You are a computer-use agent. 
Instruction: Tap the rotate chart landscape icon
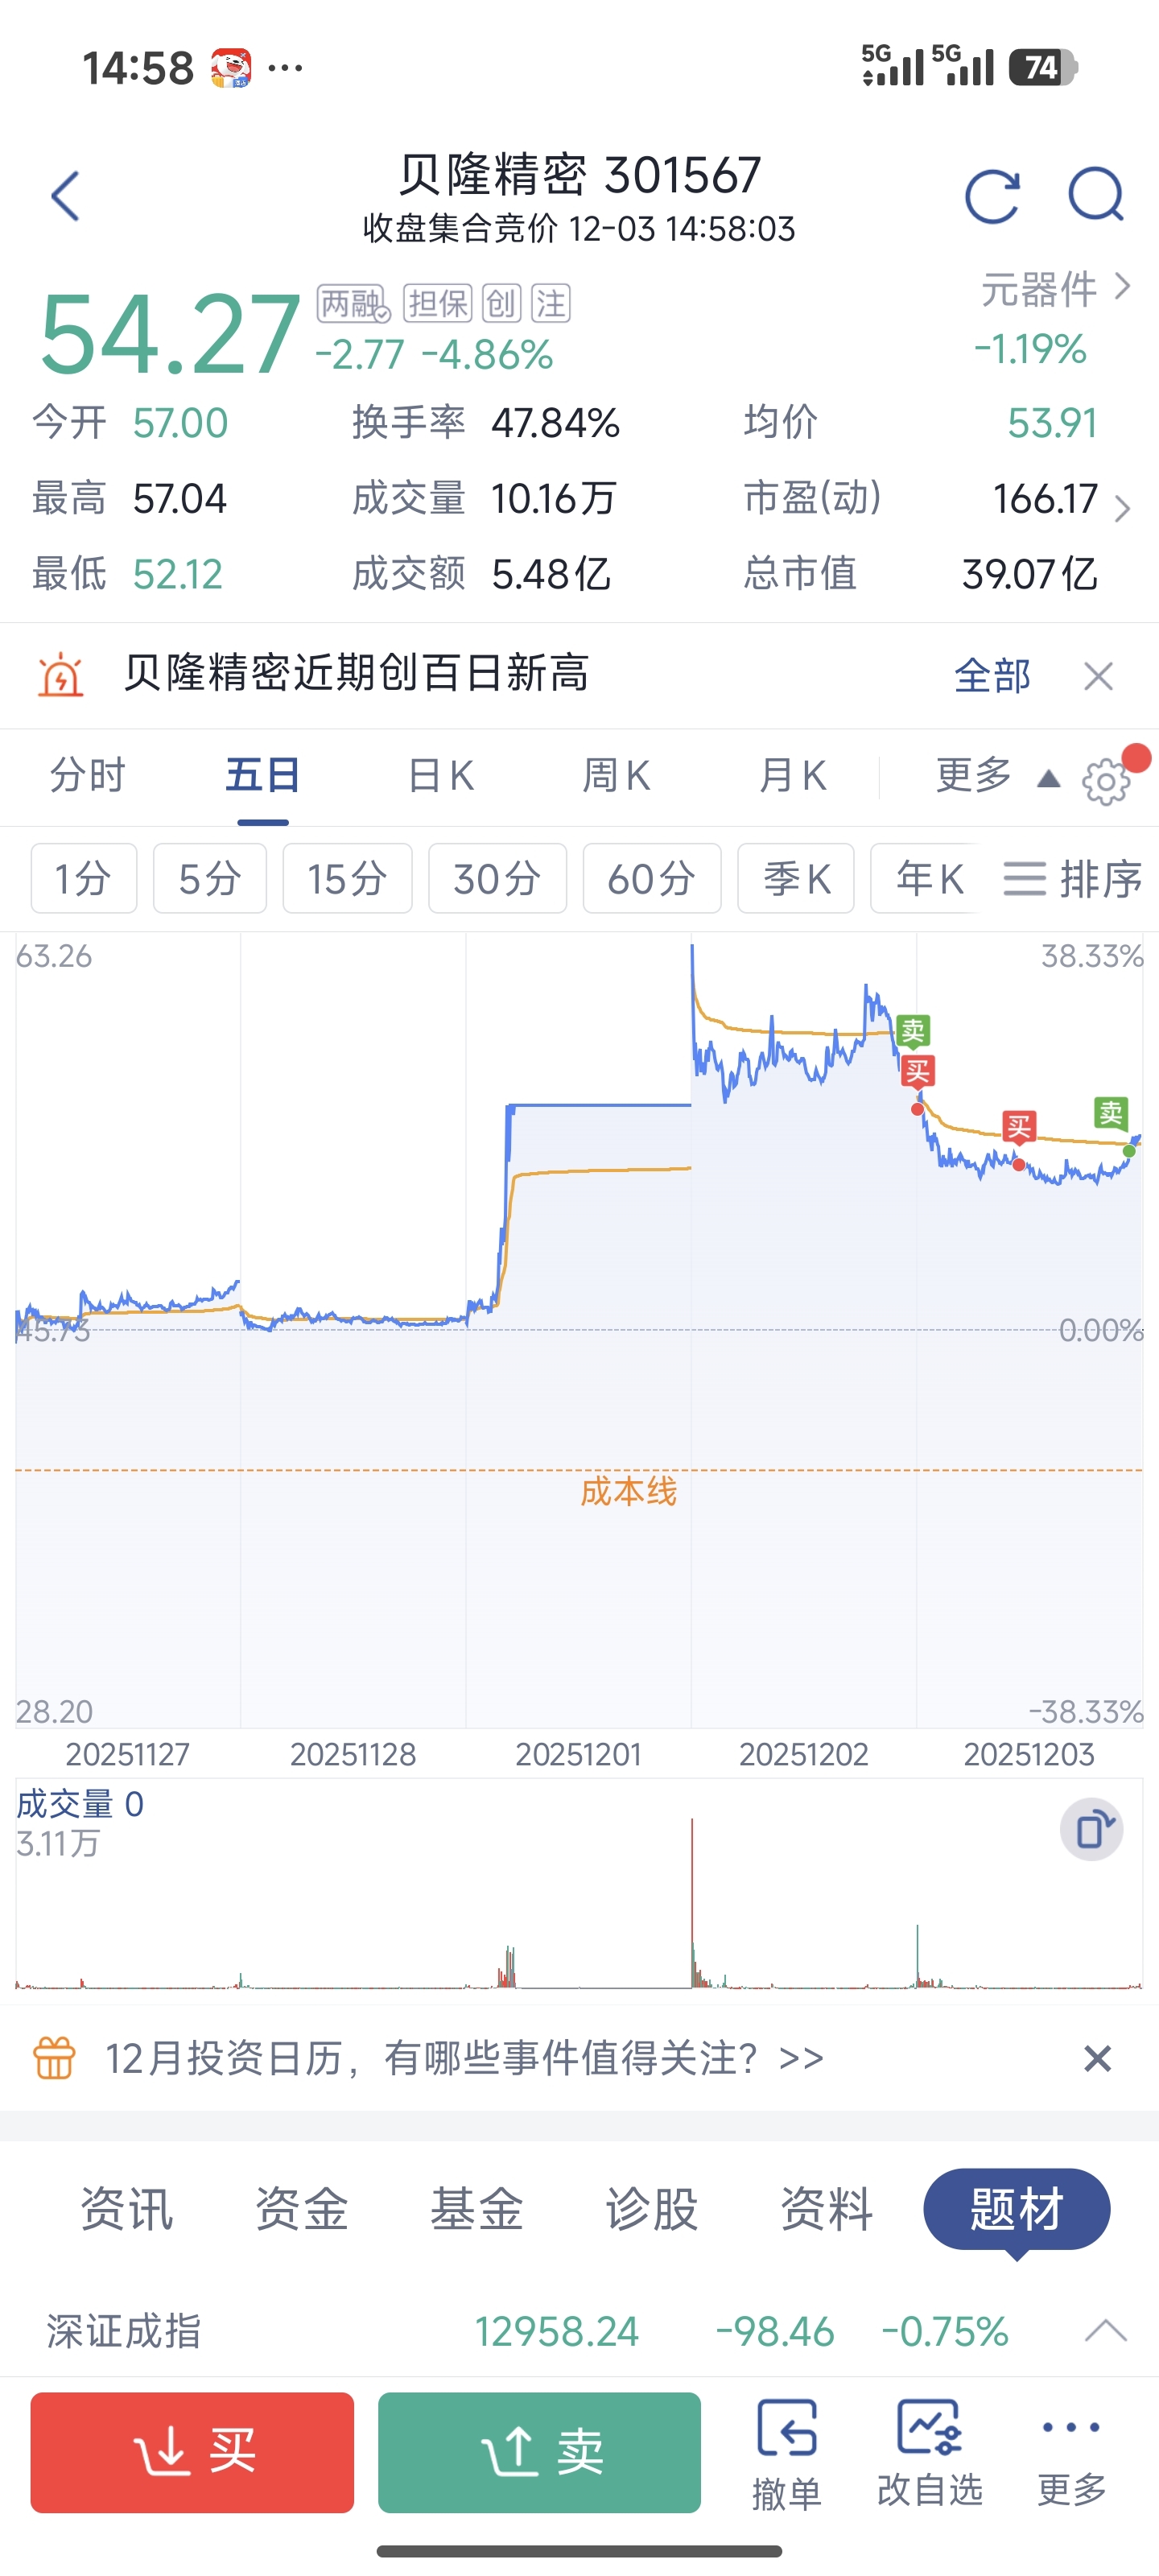pyautogui.click(x=1091, y=1830)
